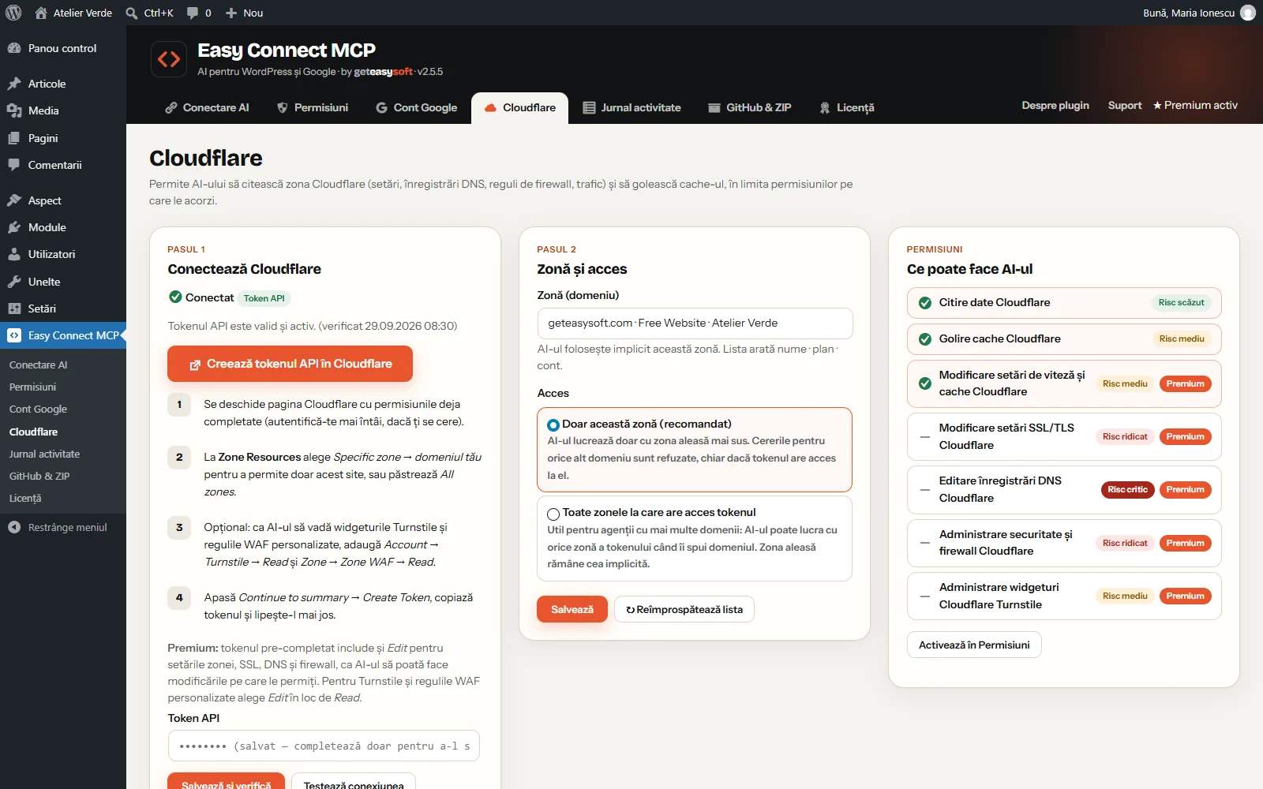Select Doar această zonă radio option
This screenshot has width=1263, height=789.
coord(553,425)
